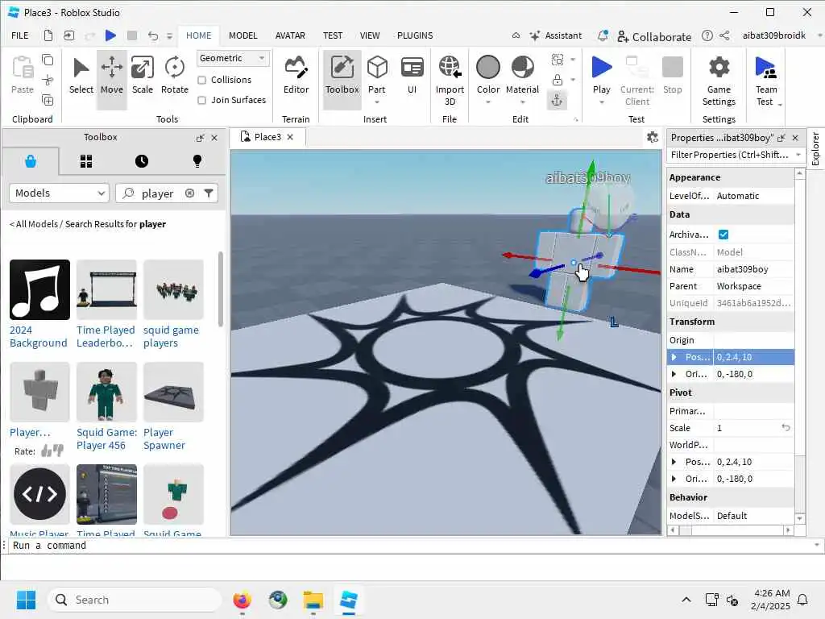Open the Filter Properties dropdown arrow

[798, 155]
